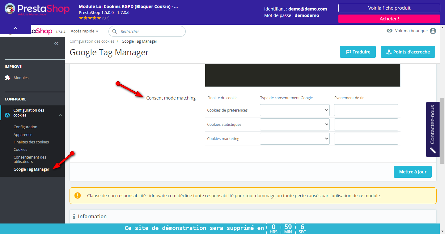
Task: Click the Rechercher search field
Action: coord(147,32)
